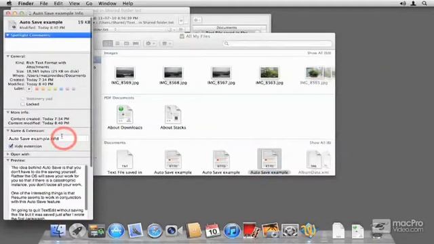This screenshot has height=244, width=434.
Task: Uncheck the Hide extension checkbox
Action: point(11,146)
